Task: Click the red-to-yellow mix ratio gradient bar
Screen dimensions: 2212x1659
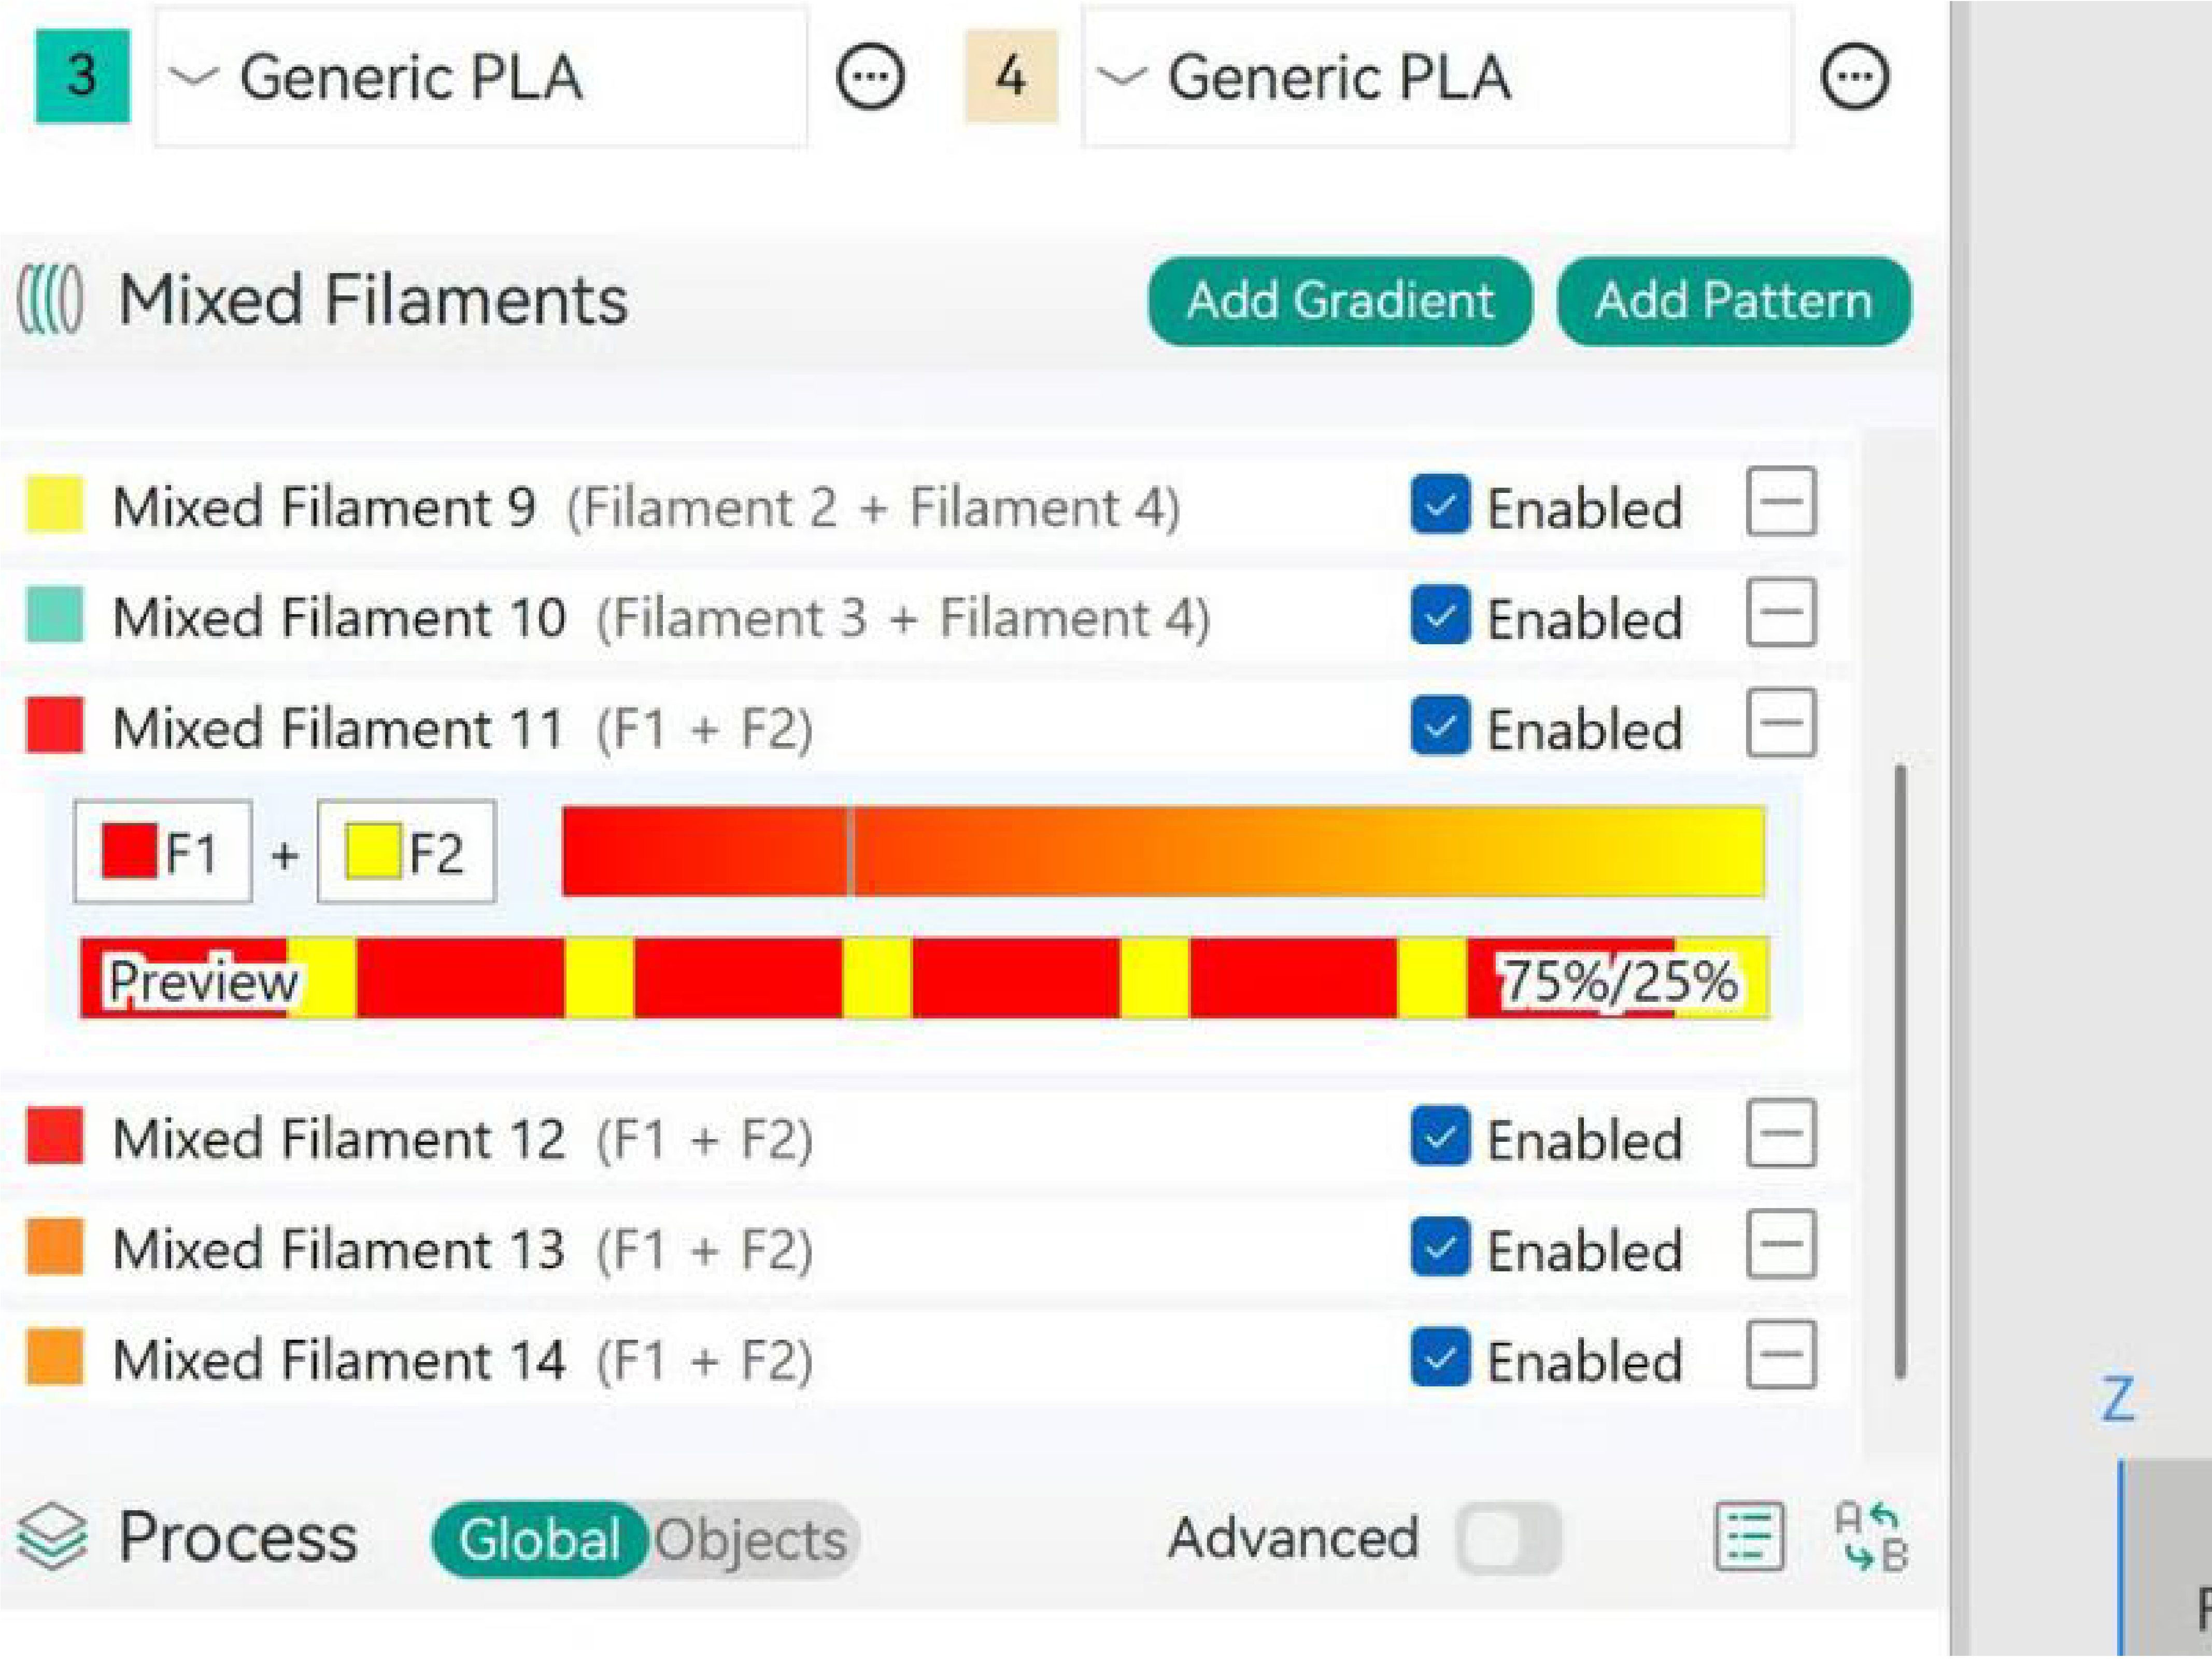Action: coord(1163,852)
